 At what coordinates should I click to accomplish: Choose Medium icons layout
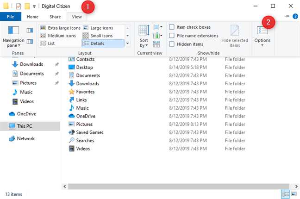58,36
